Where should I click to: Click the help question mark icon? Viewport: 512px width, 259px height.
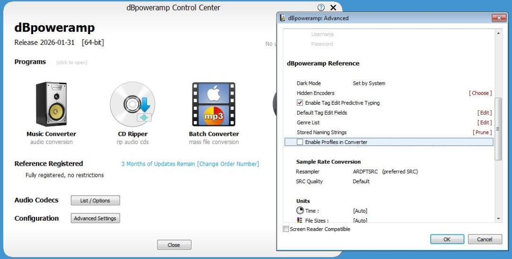321,8
